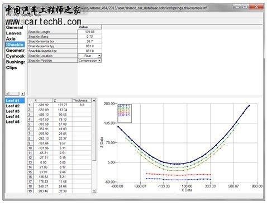The width and height of the screenshot is (267, 203).
Task: Switch to the Bushings category
Action: coord(15,62)
